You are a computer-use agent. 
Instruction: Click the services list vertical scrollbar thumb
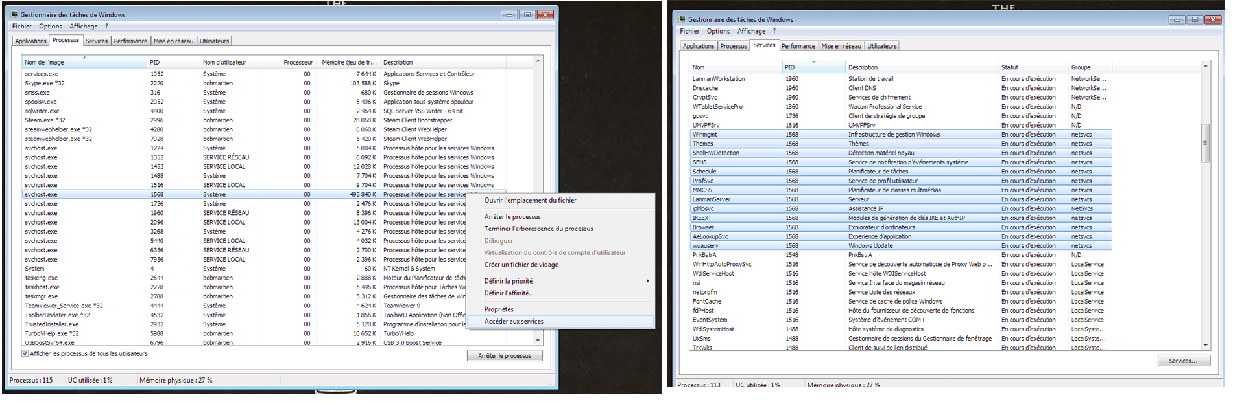[x=1206, y=143]
